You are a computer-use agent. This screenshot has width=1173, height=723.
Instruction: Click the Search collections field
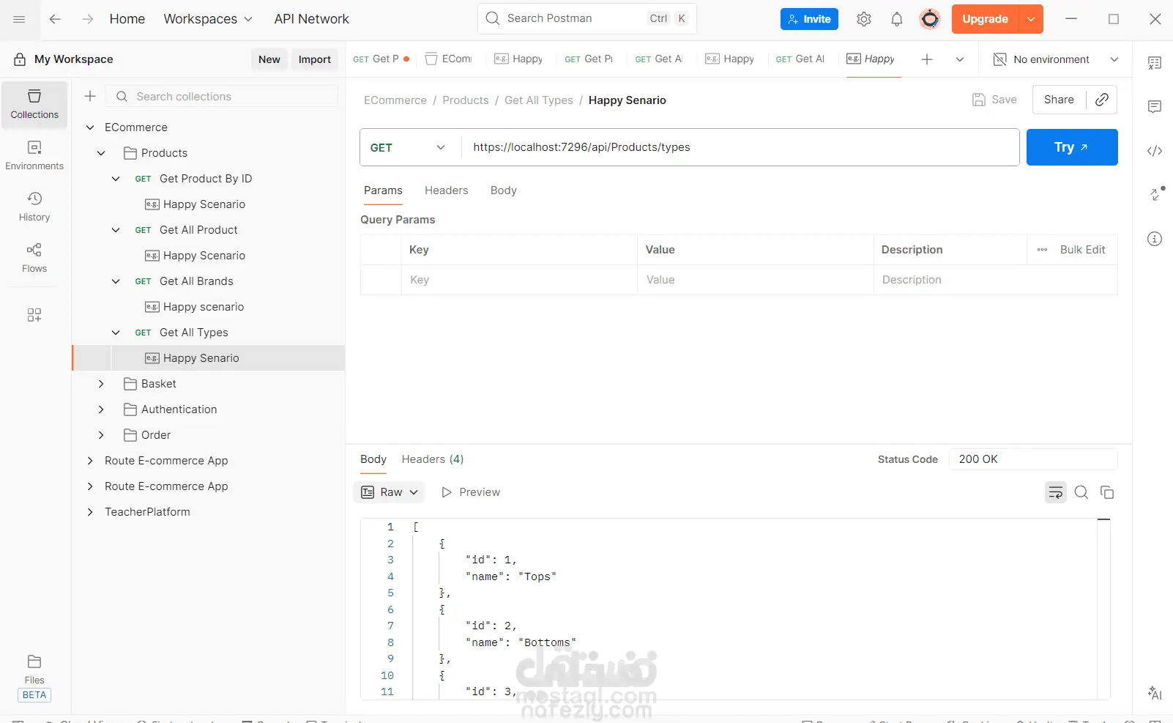223,96
